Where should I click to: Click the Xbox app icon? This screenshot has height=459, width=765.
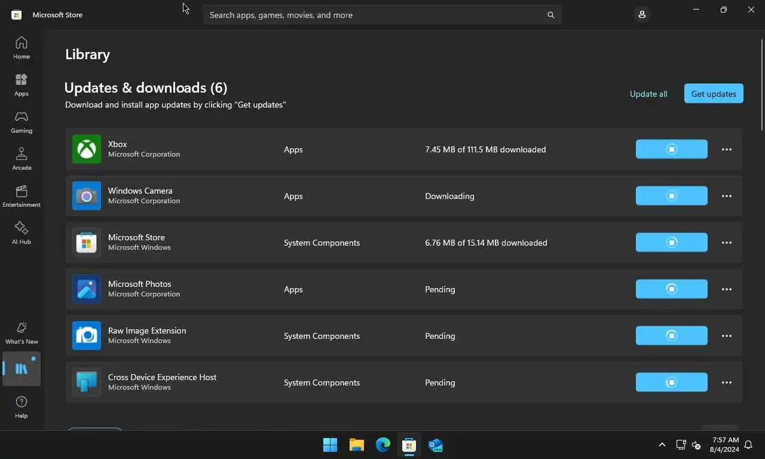click(x=87, y=149)
